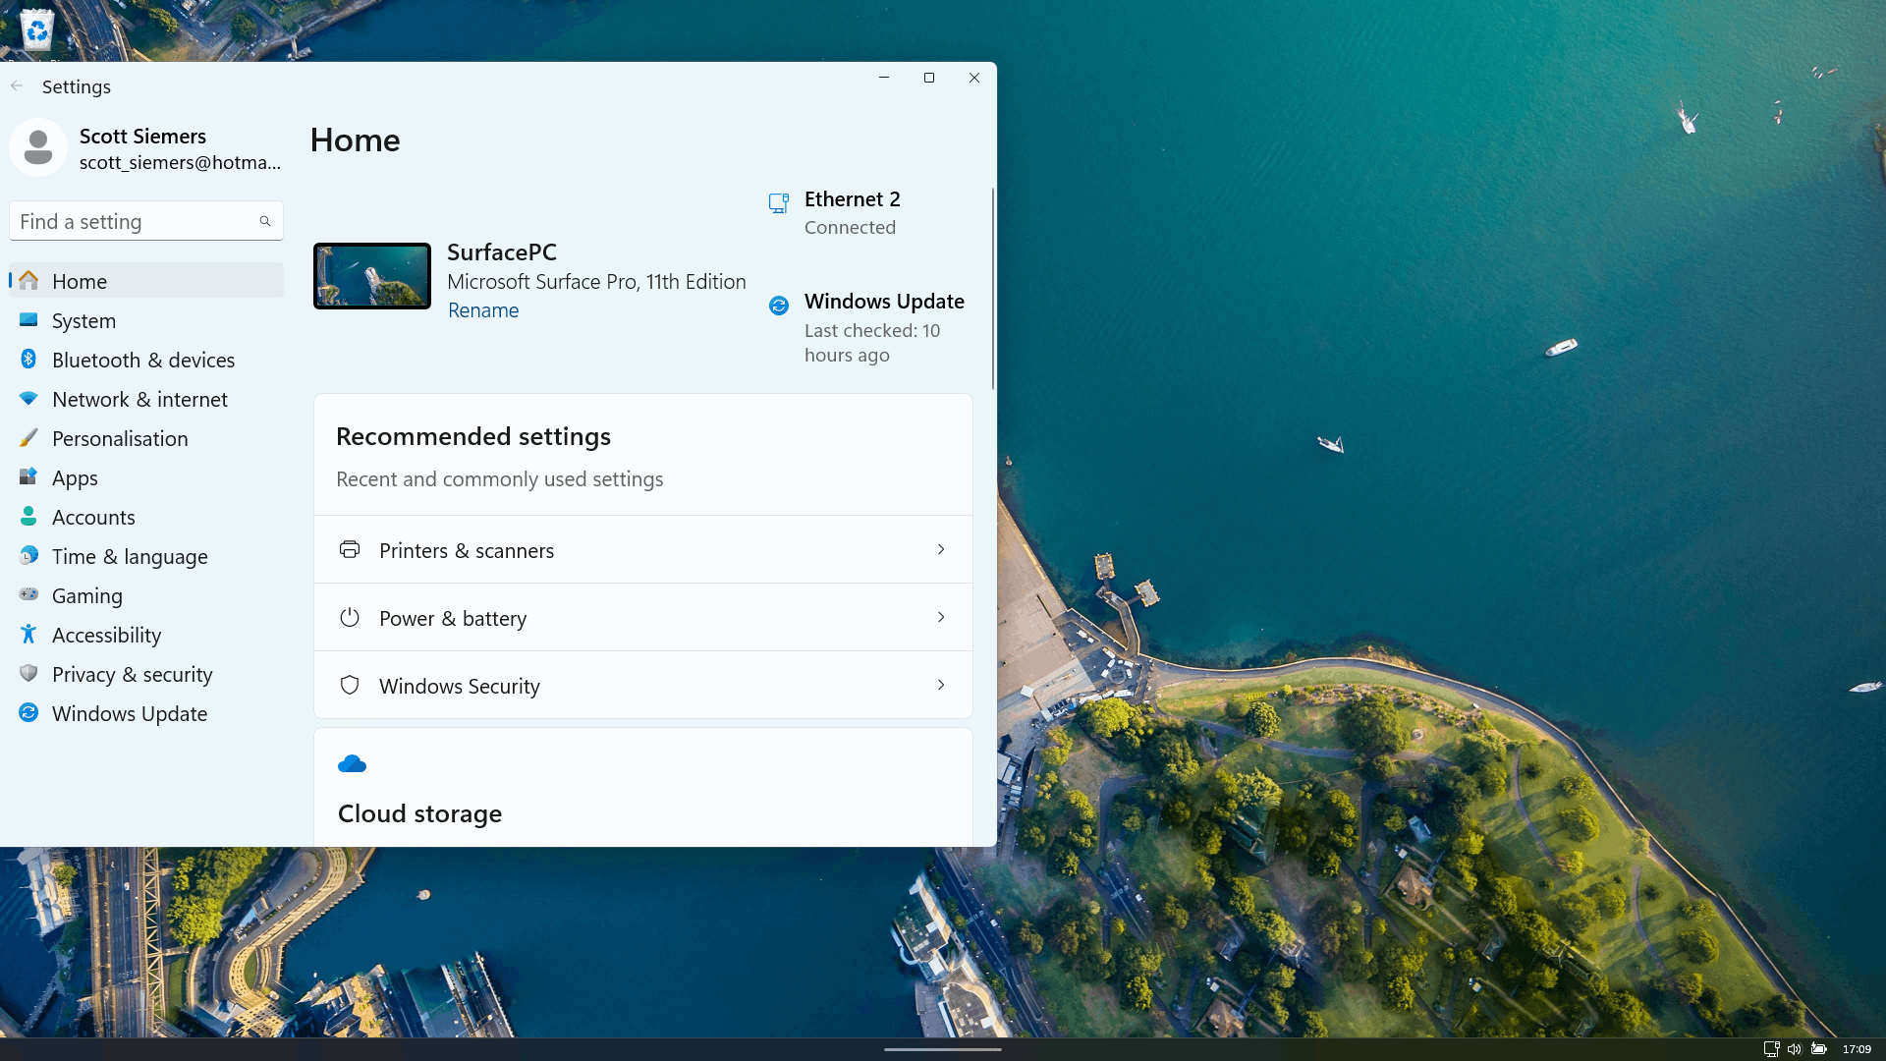The height and width of the screenshot is (1061, 1886).
Task: Click the Bluetooth icon in sidebar
Action: click(28, 360)
